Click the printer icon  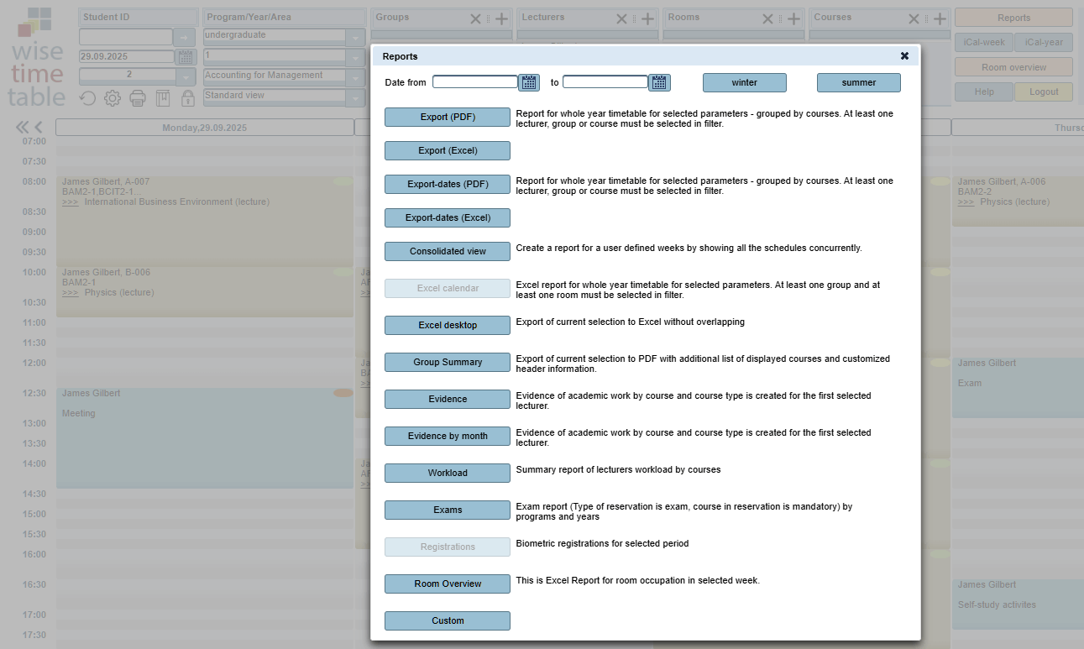[x=138, y=98]
